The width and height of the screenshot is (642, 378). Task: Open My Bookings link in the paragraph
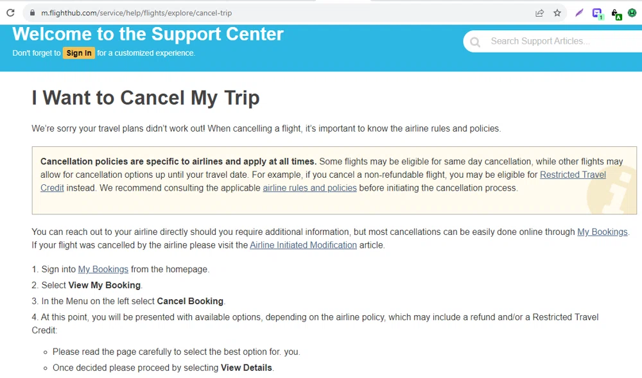pyautogui.click(x=602, y=232)
